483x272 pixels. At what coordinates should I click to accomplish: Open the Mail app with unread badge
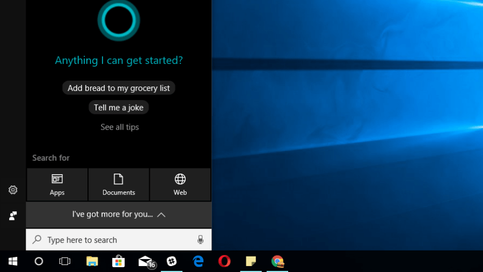145,261
